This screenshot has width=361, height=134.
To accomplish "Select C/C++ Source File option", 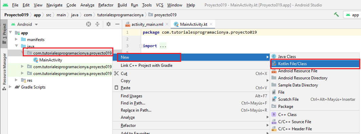I will [x=315, y=121].
